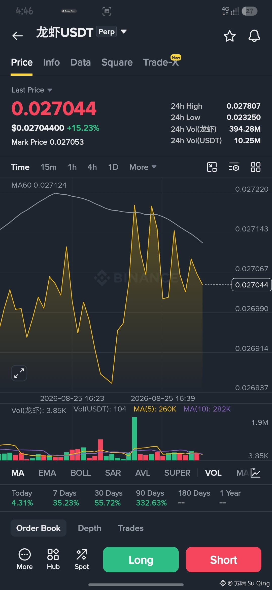
Task: Tap the 180 Days performance entry
Action: coord(194,498)
